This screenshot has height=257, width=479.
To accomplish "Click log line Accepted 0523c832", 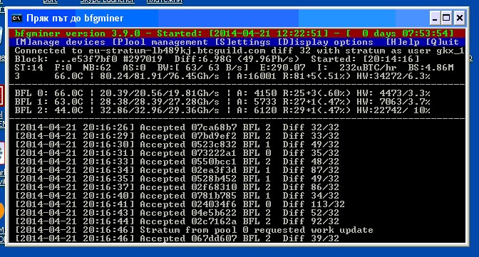I will 177,145.
